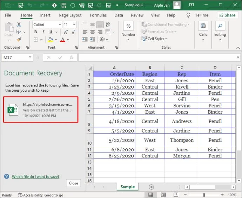Open the font size 11 dropdown
Screen dimensions: 242x198
pyautogui.click(x=74, y=24)
